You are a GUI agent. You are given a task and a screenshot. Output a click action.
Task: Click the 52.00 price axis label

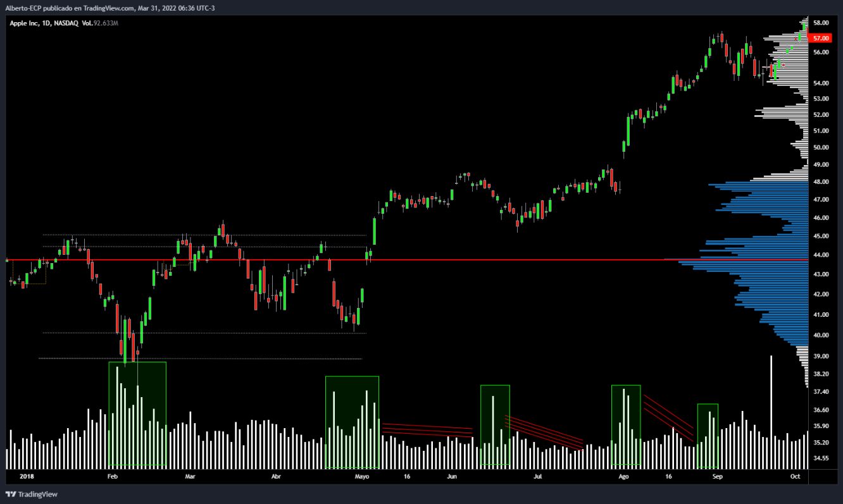pos(821,115)
